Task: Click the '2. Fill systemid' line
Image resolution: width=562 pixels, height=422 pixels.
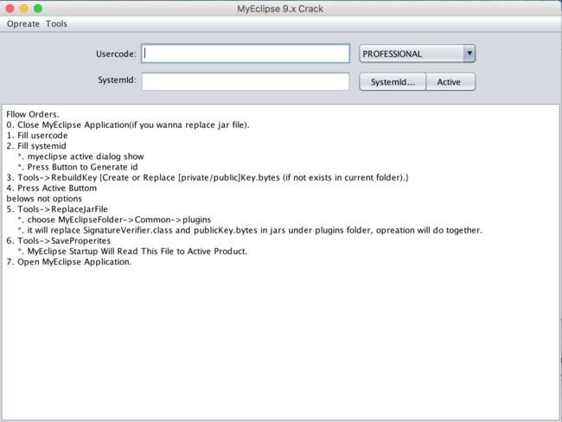Action: [36, 146]
